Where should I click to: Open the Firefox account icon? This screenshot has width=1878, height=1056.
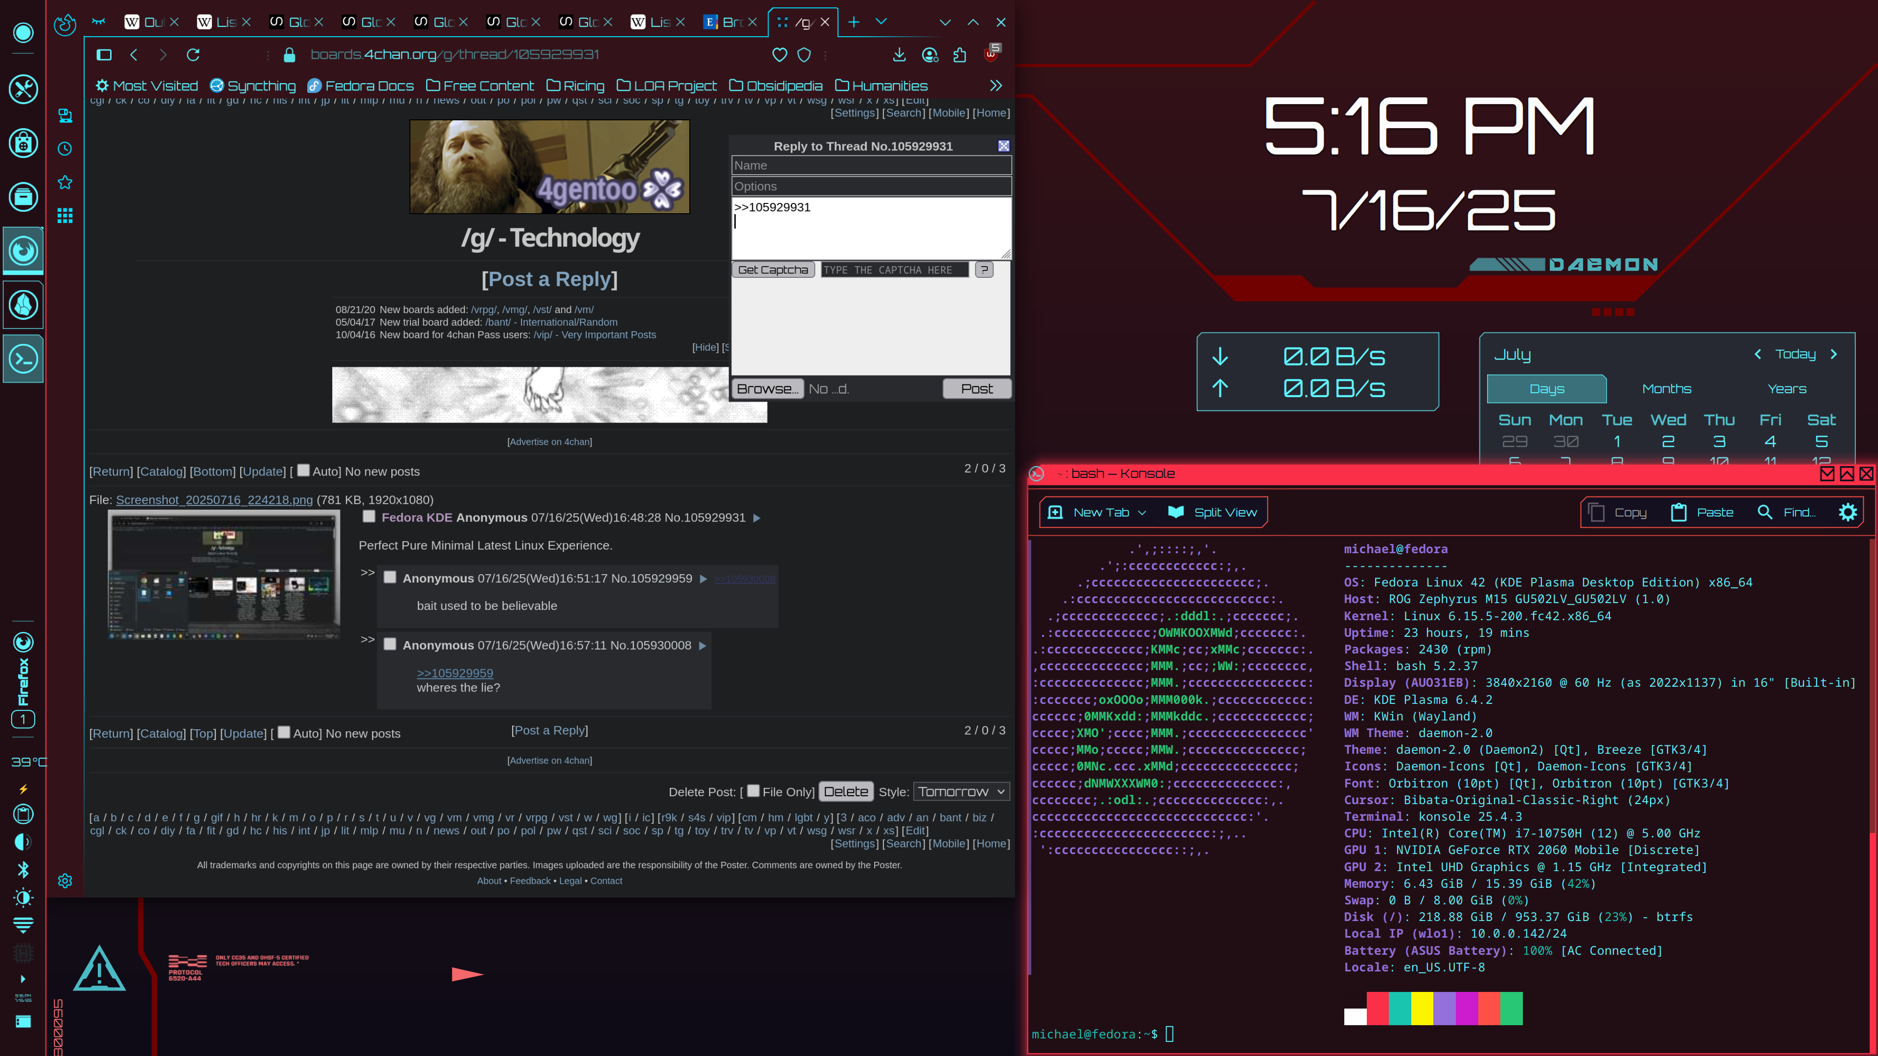pyautogui.click(x=930, y=55)
